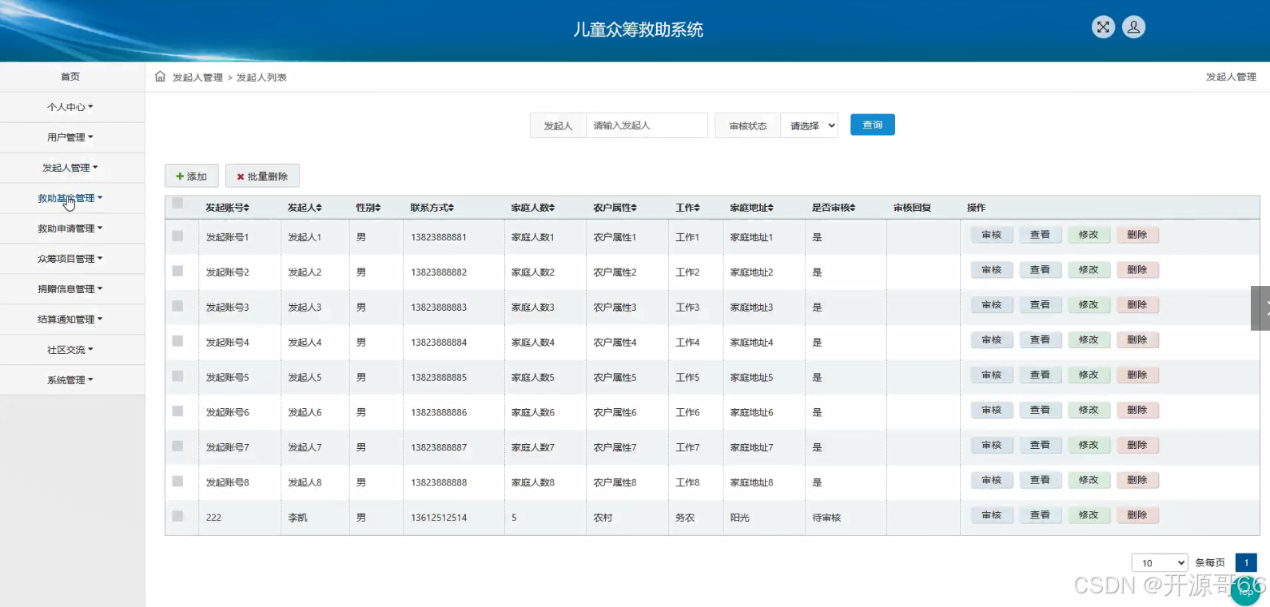Expand the 救助基金管理 sidebar menu
This screenshot has height=607, width=1270.
[x=72, y=198]
